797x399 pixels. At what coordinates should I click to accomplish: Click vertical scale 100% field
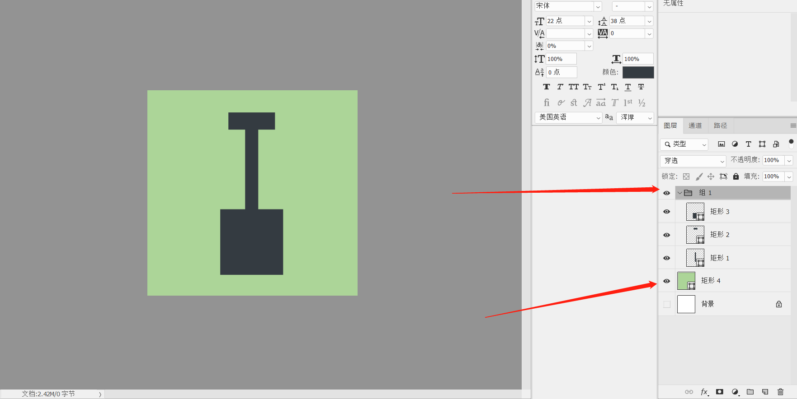(561, 59)
